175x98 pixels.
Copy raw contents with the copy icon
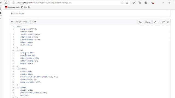[x=164, y=22]
